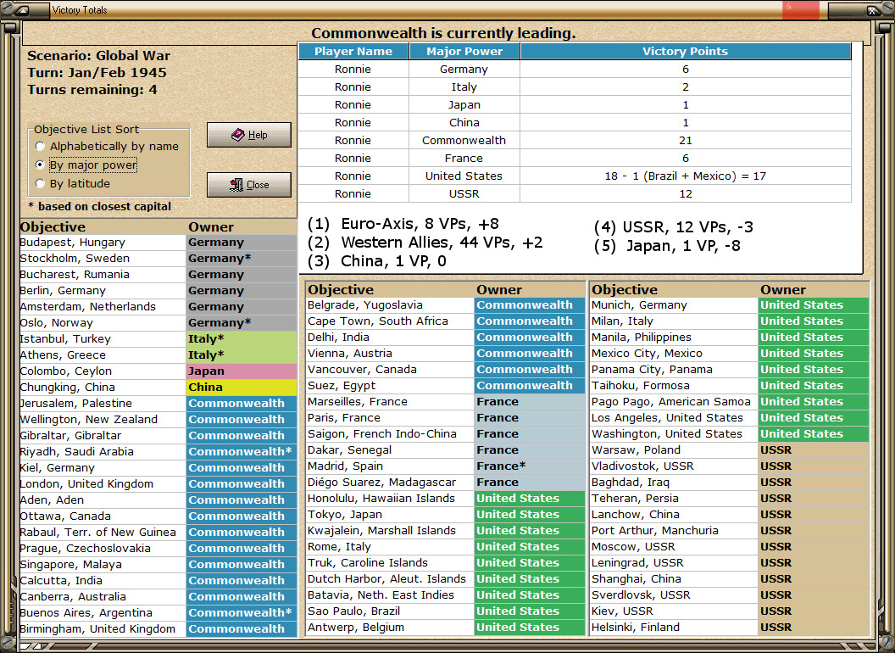Click the Japan major power cell

[x=464, y=104]
